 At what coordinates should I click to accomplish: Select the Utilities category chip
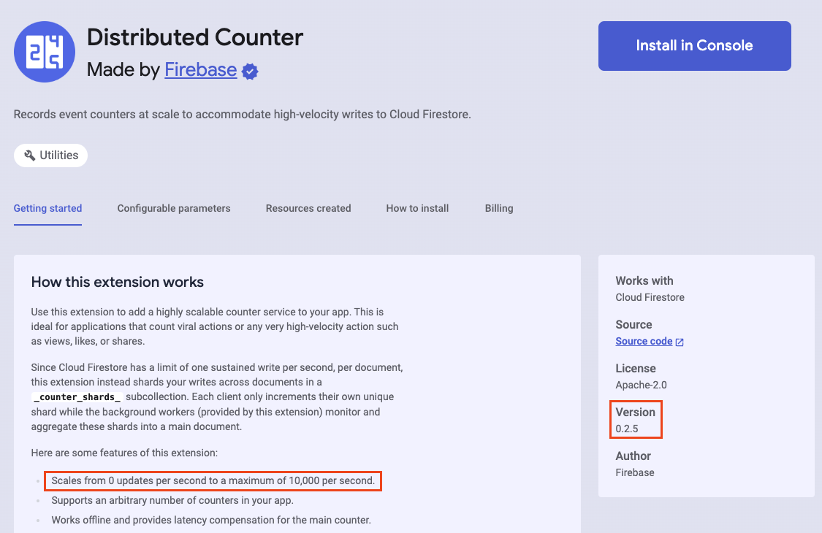tap(51, 155)
